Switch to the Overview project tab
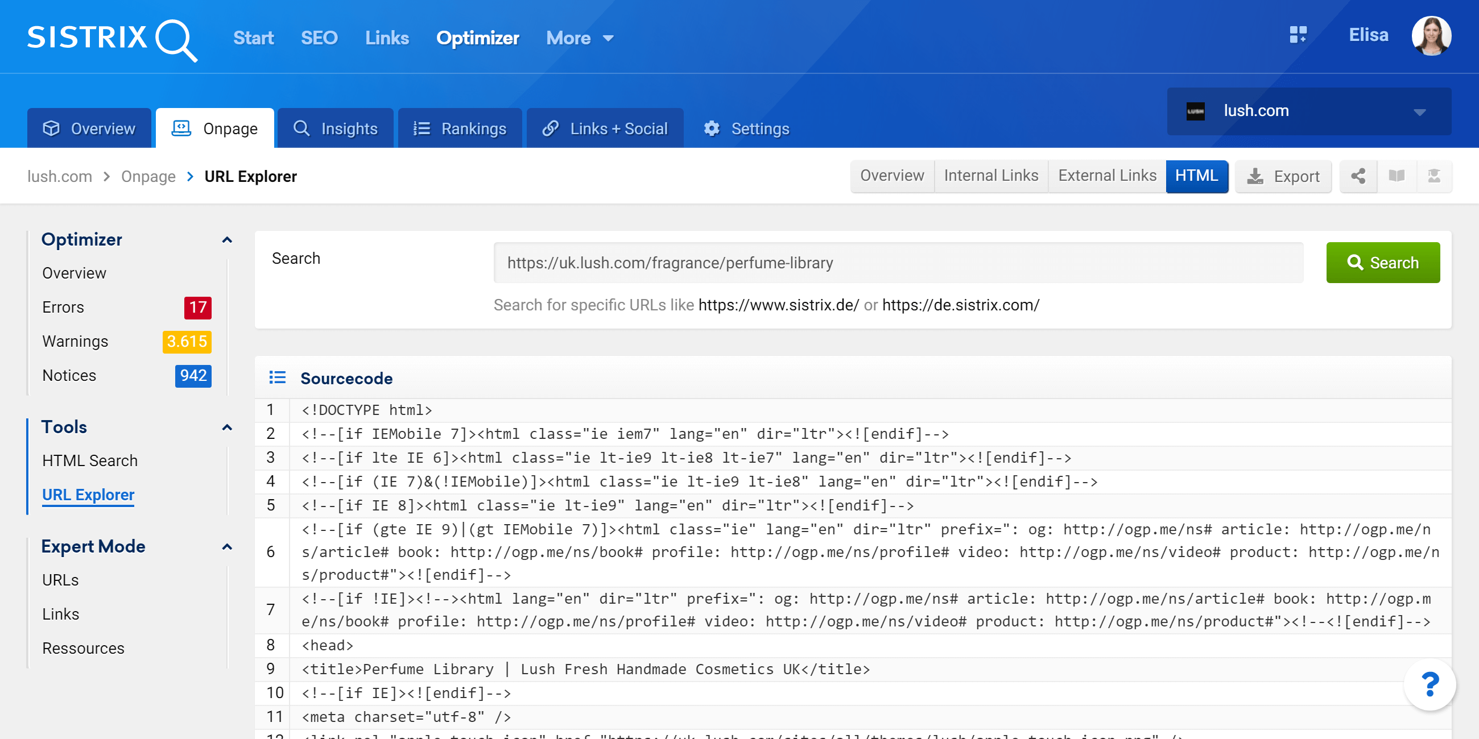Screen dimensions: 1479x739 click(89, 128)
